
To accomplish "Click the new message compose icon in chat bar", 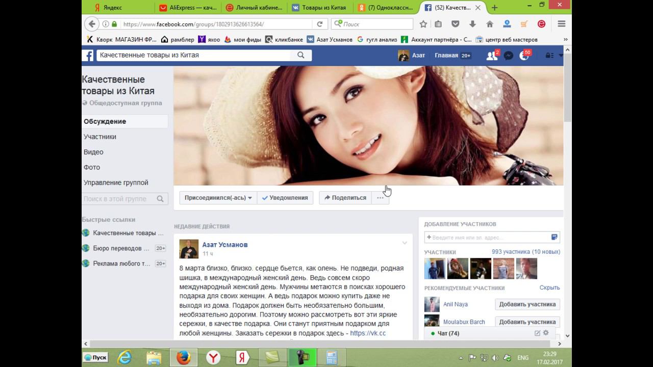I will 537,333.
